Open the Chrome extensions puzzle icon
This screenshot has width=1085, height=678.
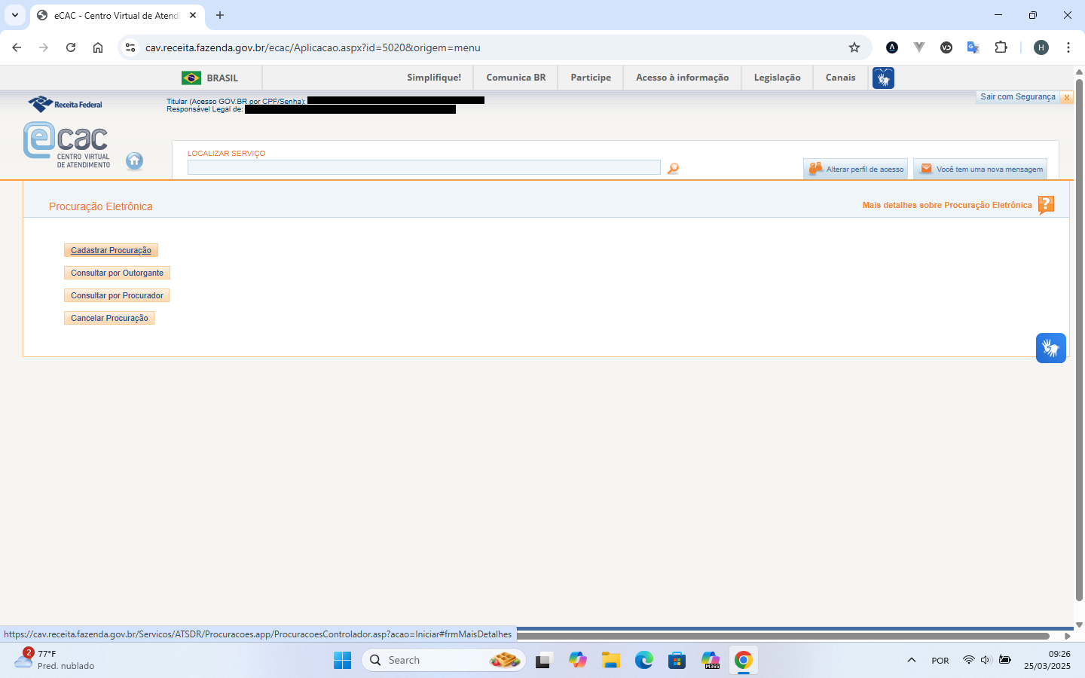point(1001,47)
